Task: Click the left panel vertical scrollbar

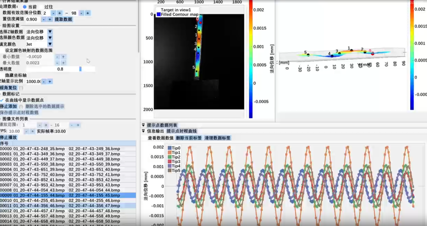Action: pyautogui.click(x=138, y=26)
